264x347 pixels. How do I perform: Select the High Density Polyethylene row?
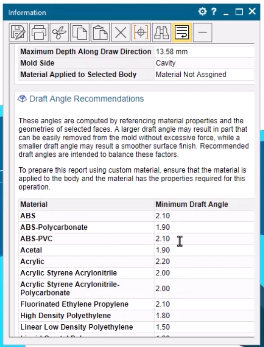[x=136, y=316]
